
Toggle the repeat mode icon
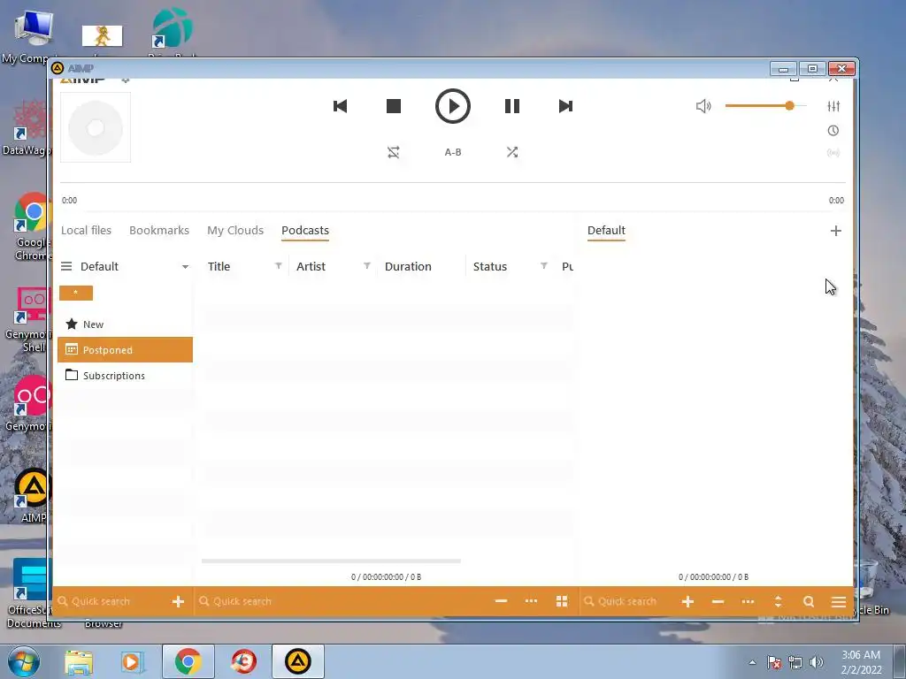coord(394,152)
